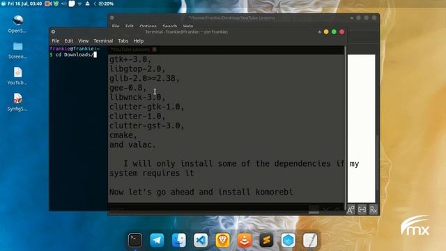Click 'Now let's go ahead and install komorebi'
This screenshot has height=251, width=446.
click(201, 192)
